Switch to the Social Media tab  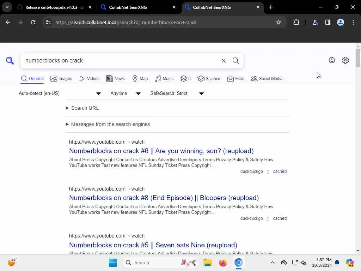pyautogui.click(x=267, y=79)
